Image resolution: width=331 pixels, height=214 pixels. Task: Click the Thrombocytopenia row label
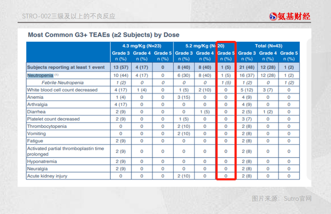coord(47,126)
